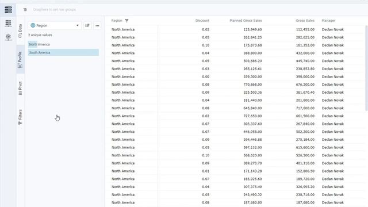
Task: Click the row groups icon in top bar
Action: (25, 10)
